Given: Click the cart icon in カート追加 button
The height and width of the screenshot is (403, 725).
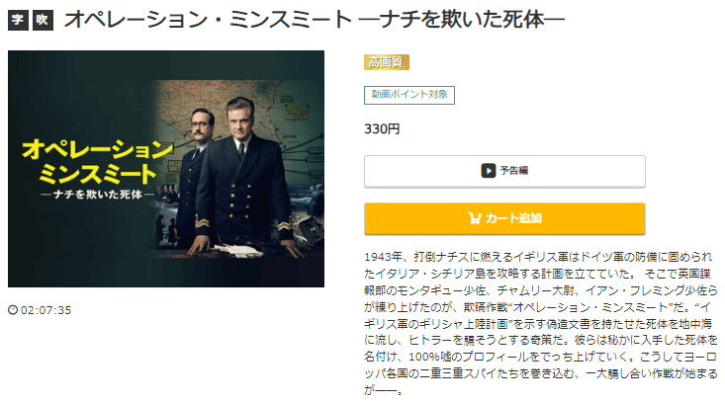Looking at the screenshot, I should (x=475, y=218).
